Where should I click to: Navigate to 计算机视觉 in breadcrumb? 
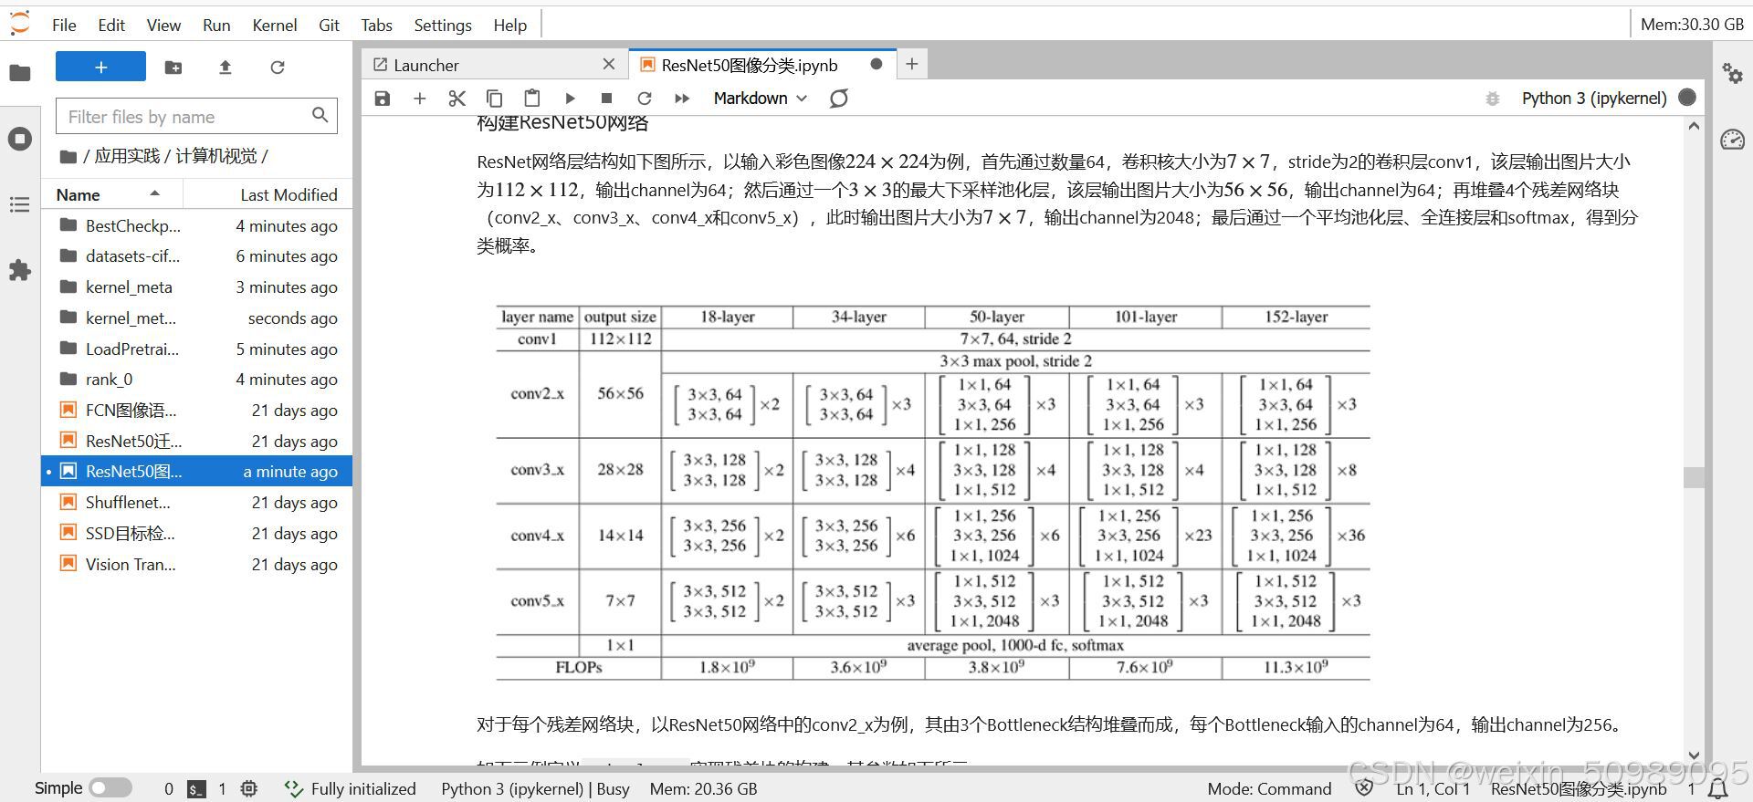(x=216, y=156)
